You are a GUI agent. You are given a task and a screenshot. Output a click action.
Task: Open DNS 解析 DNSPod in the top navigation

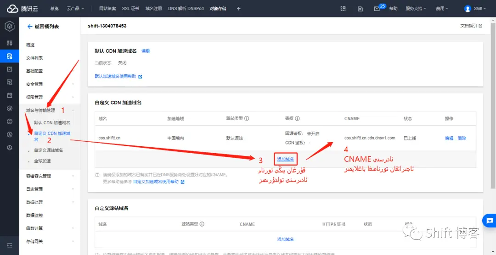click(x=186, y=9)
